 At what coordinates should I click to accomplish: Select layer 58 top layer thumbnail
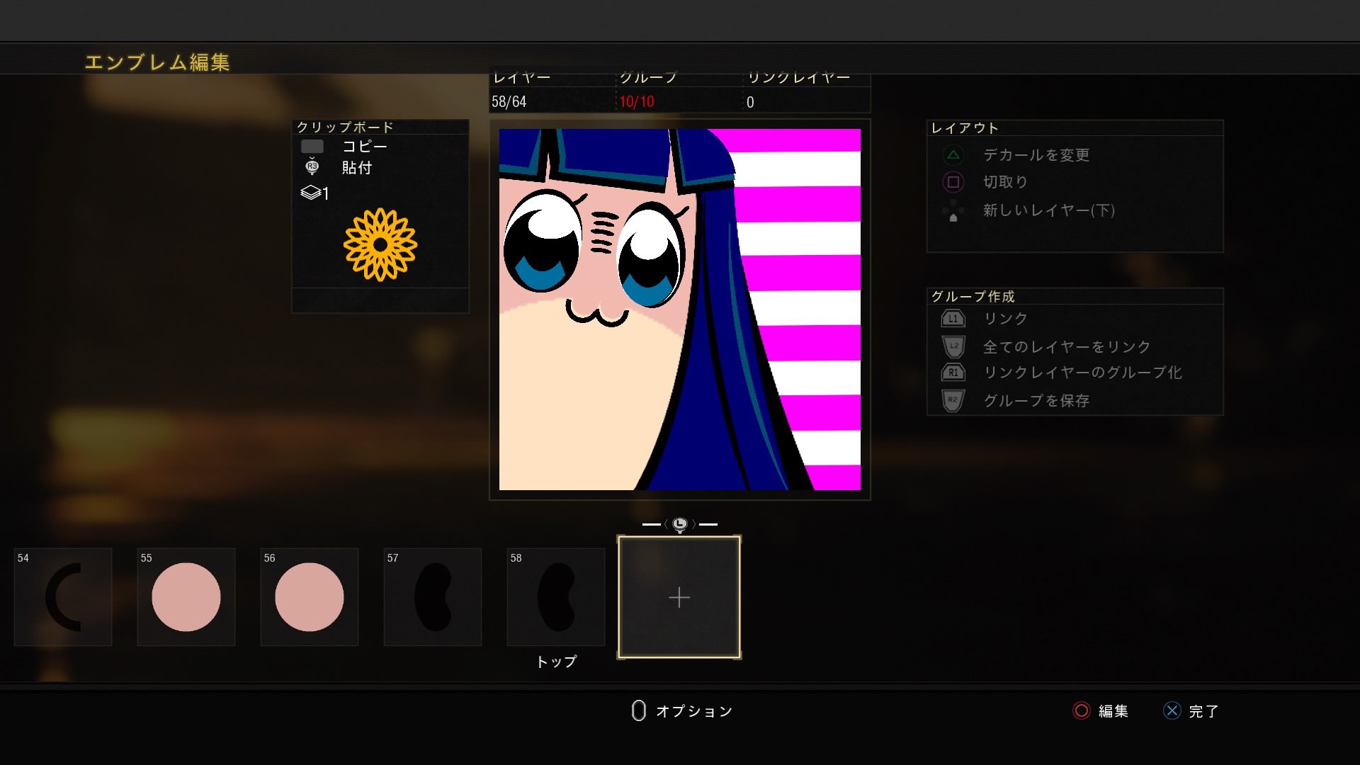556,596
